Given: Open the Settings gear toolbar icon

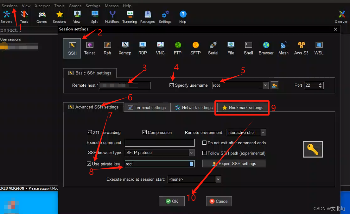Looking at the screenshot, I should pos(165,17).
